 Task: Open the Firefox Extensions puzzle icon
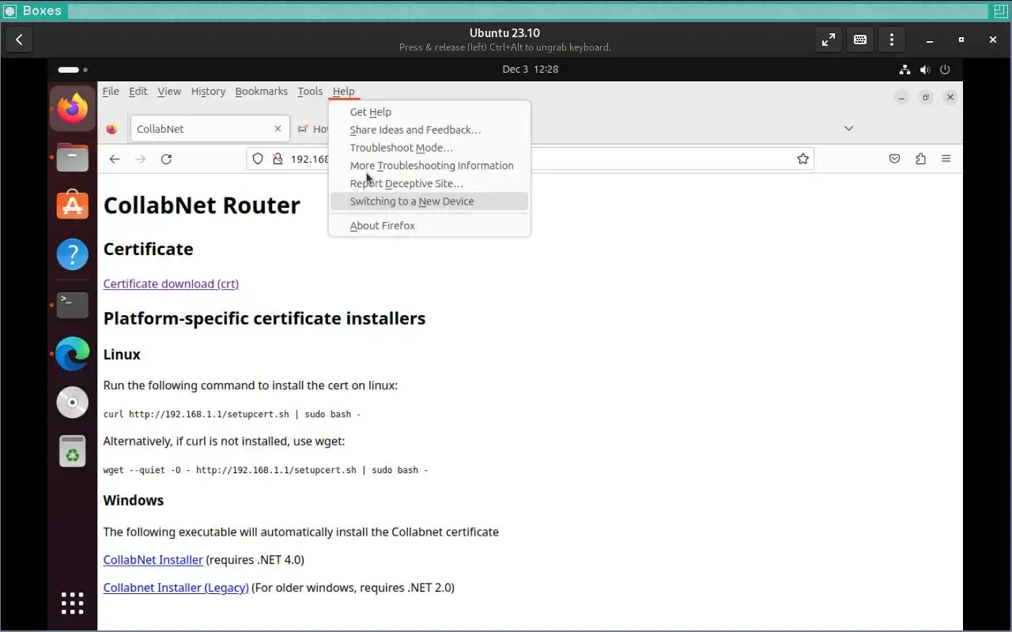tap(920, 159)
